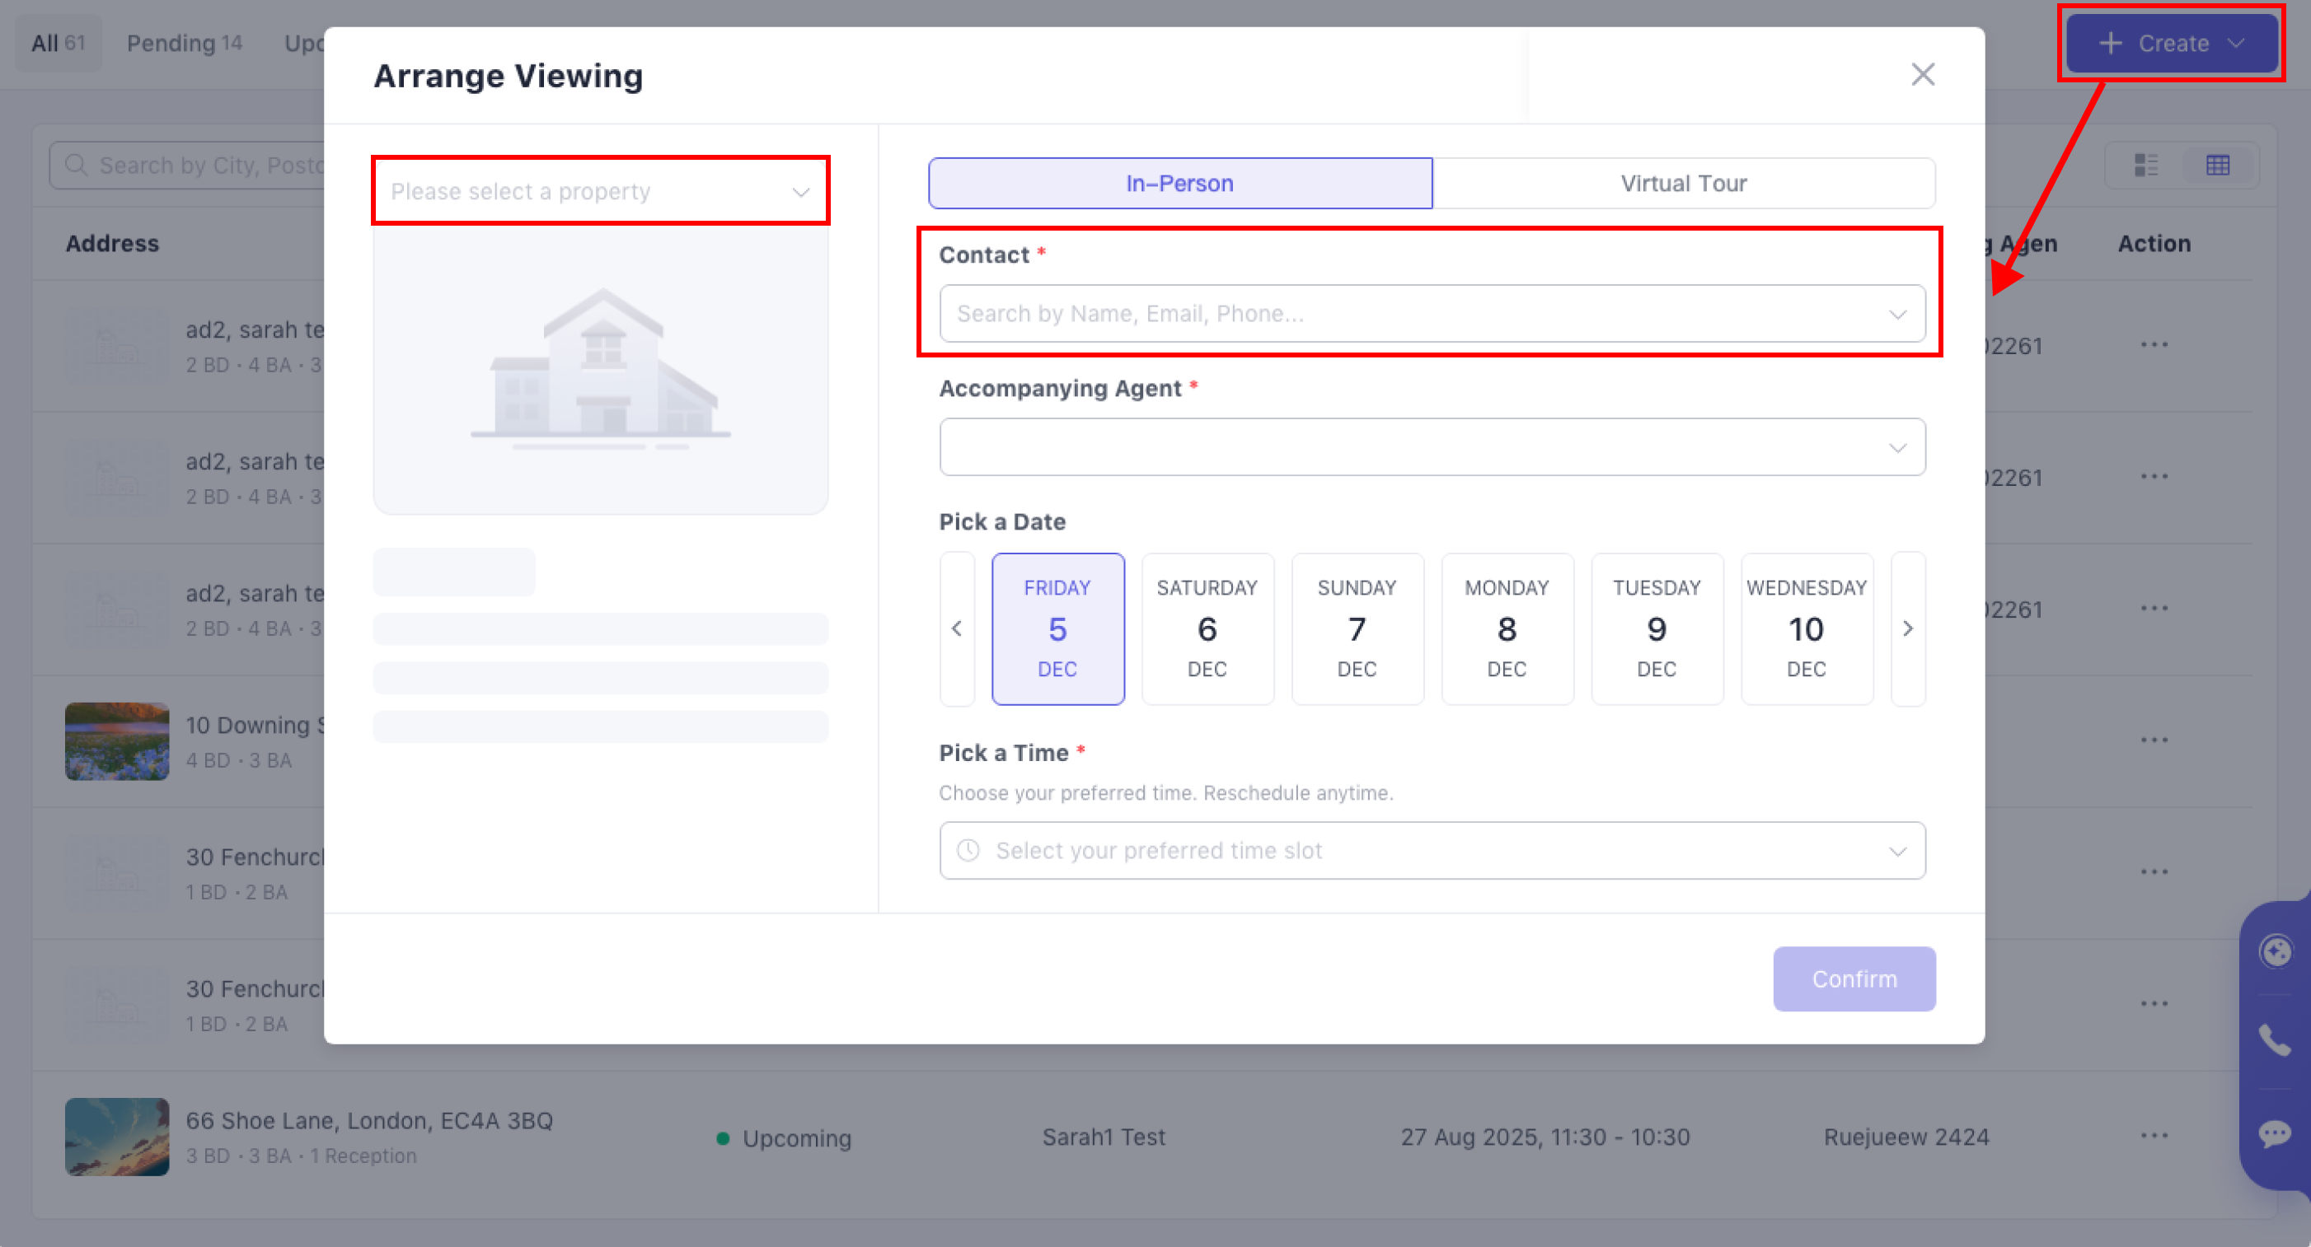Show next dates with right arrow
This screenshot has width=2311, height=1247.
[x=1907, y=628]
